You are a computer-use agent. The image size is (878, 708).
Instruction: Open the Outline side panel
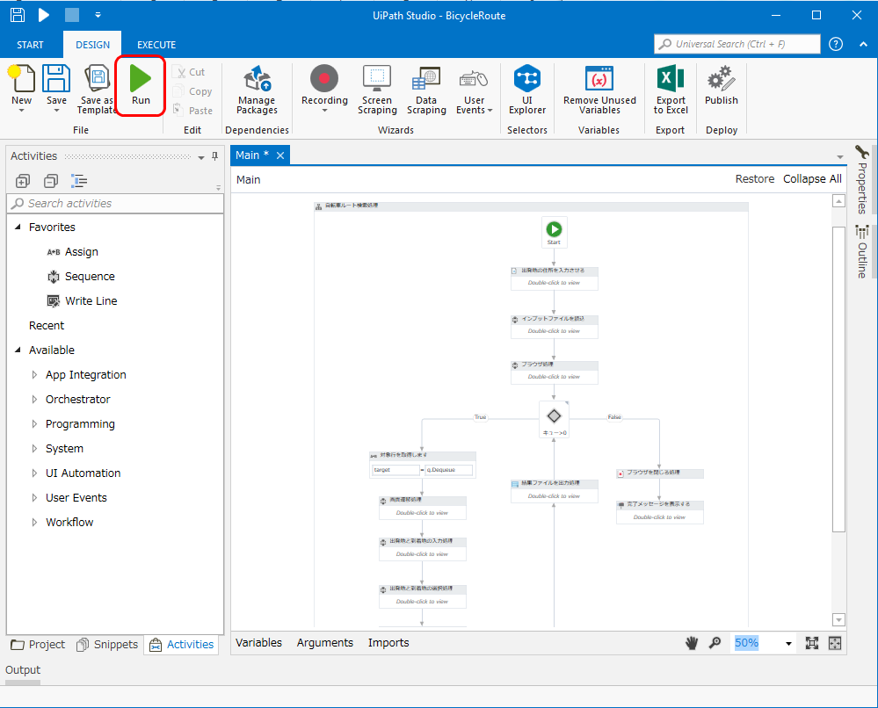862,251
